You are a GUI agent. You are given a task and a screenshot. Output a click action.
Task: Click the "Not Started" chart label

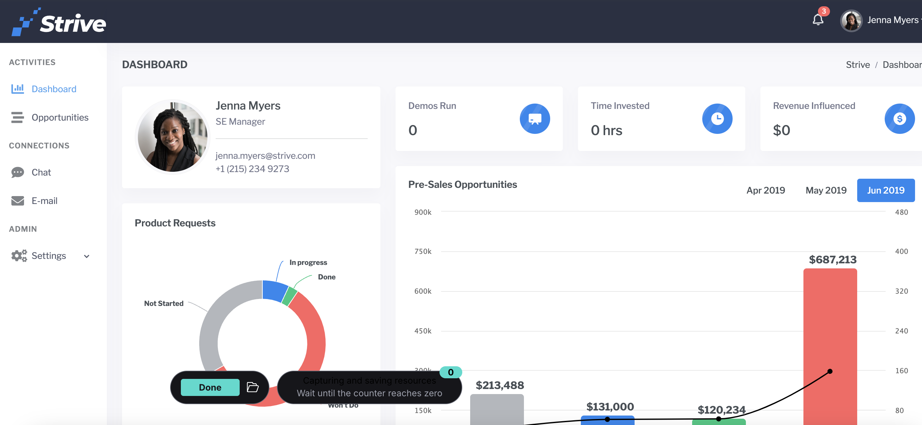pyautogui.click(x=163, y=303)
